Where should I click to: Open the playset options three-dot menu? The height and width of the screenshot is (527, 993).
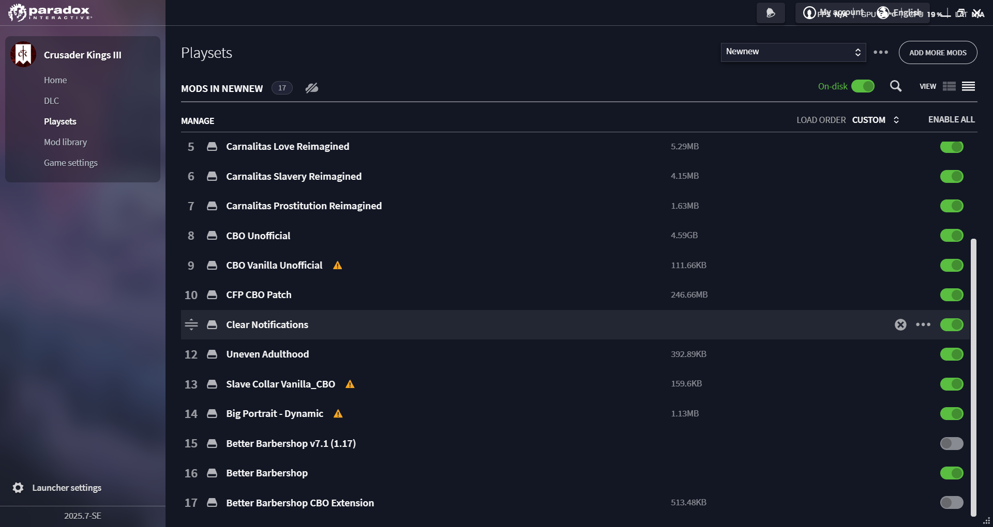point(881,52)
